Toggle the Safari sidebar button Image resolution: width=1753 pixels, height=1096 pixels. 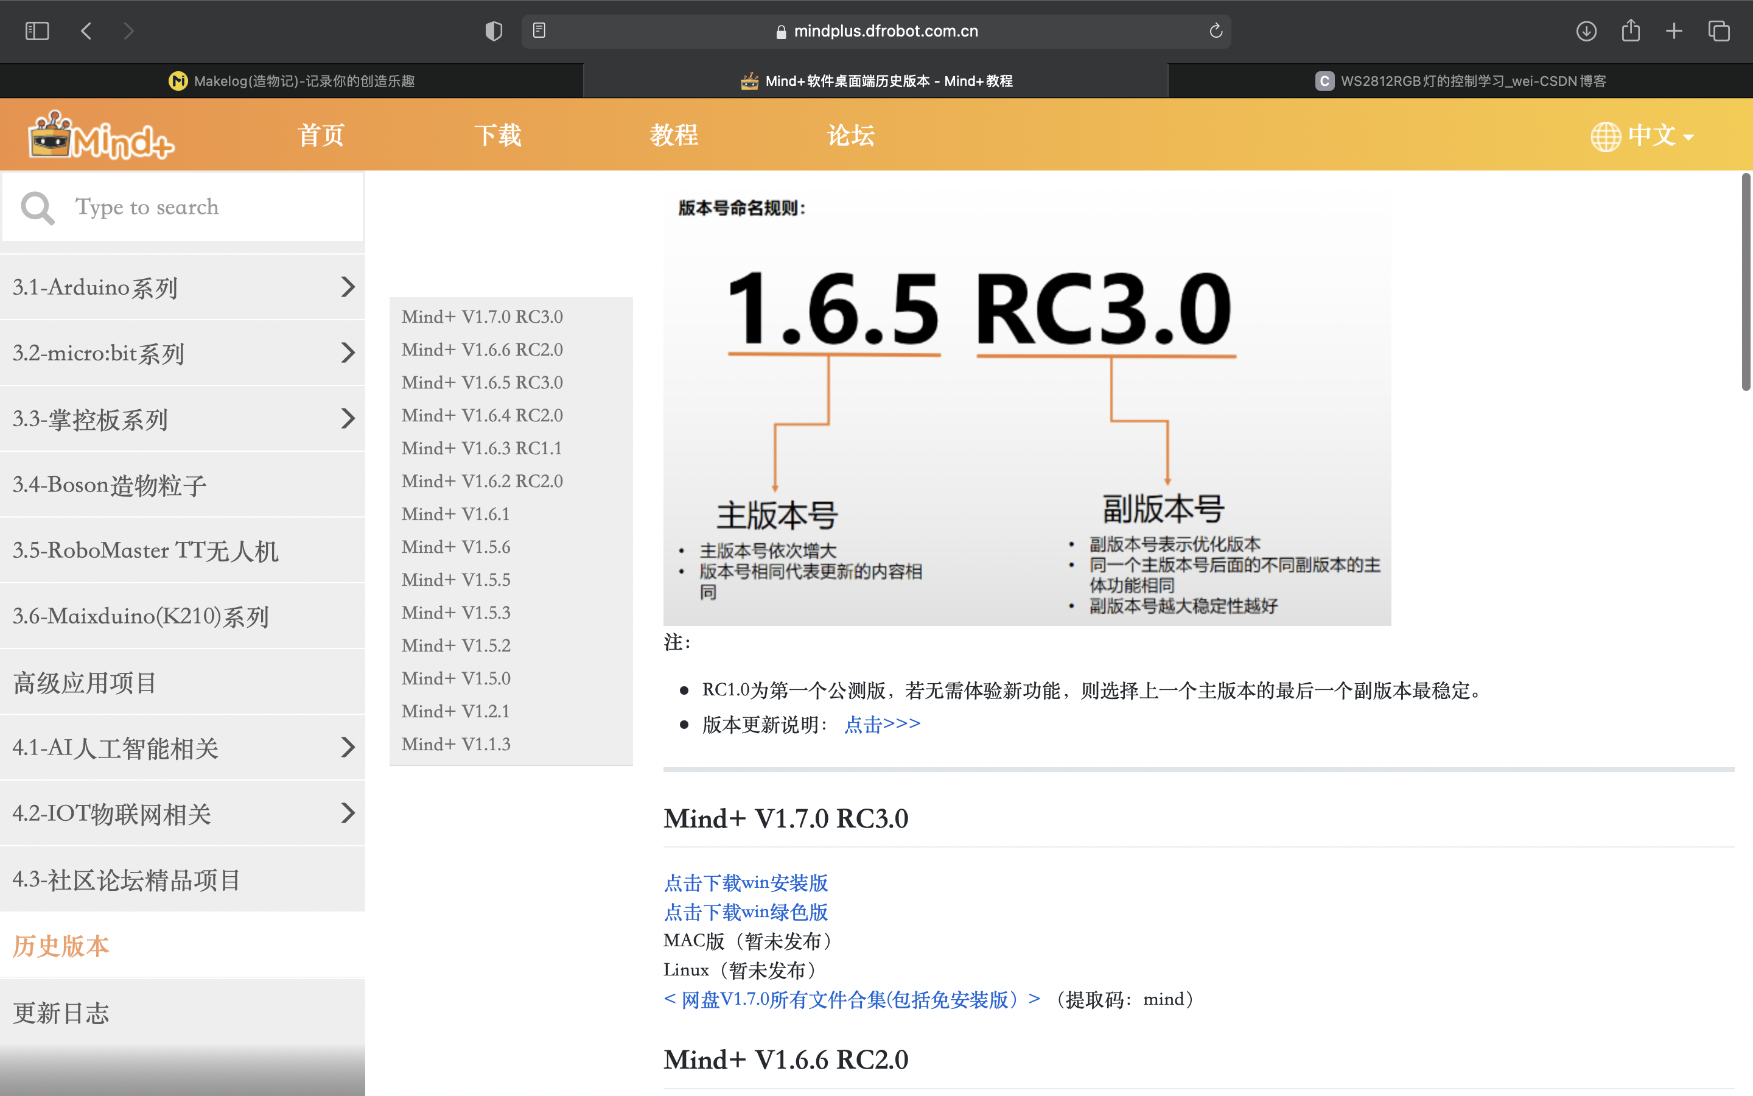point(37,31)
